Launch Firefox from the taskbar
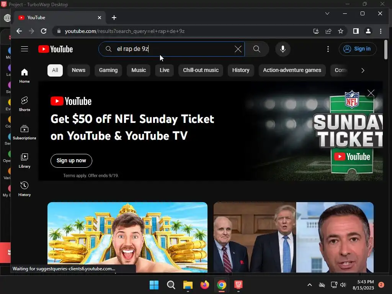Viewport: 392px width, 294px height. tap(205, 285)
